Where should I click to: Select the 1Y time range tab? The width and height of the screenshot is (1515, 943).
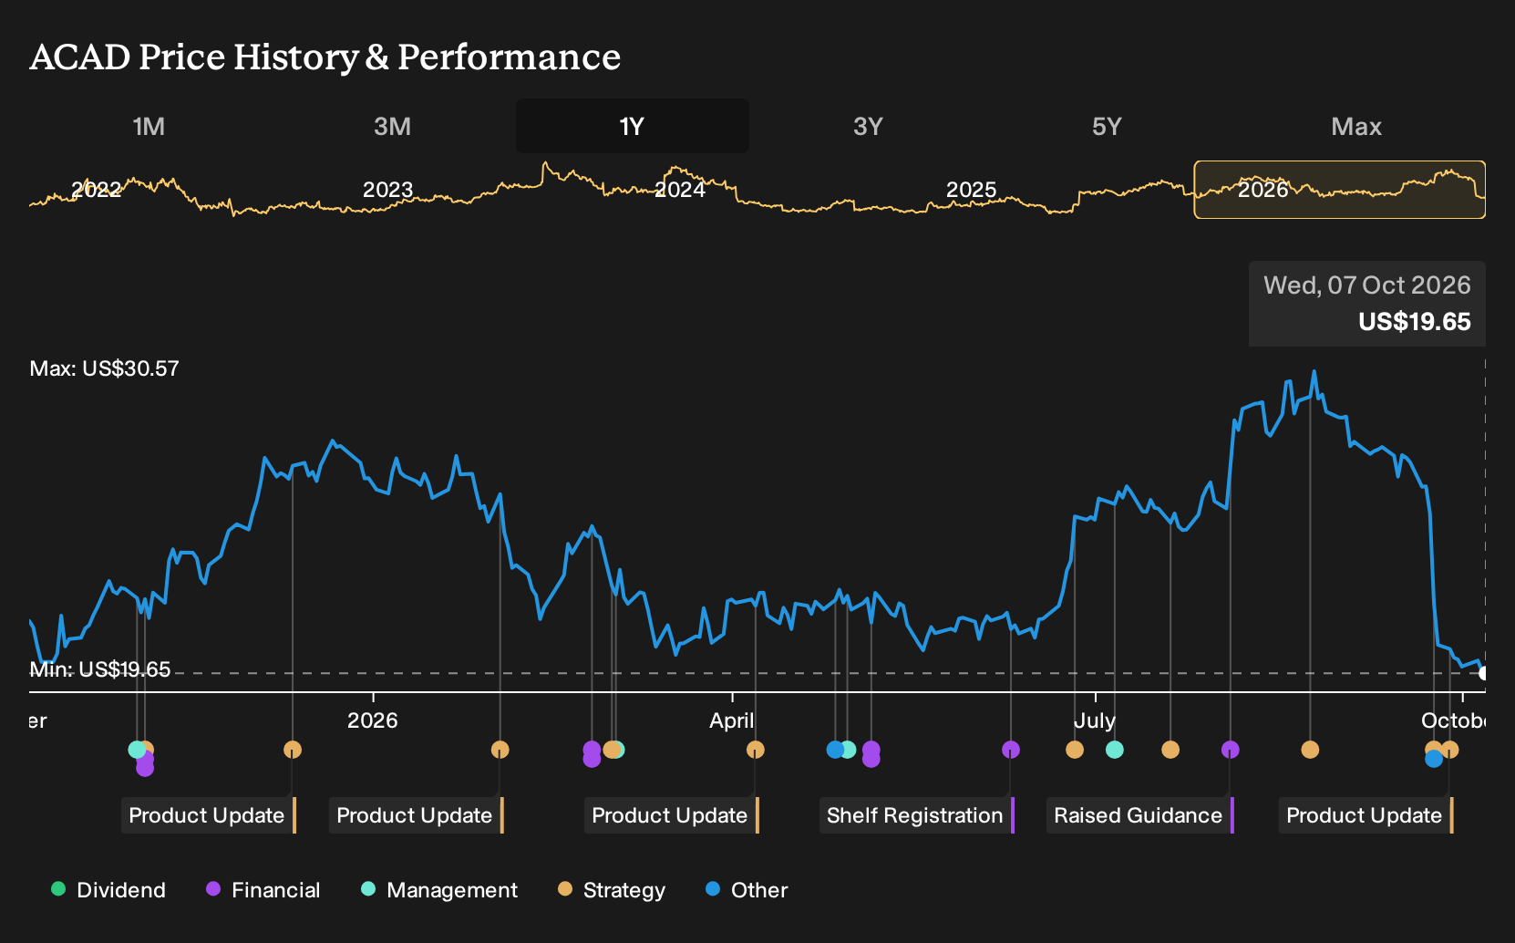[633, 126]
